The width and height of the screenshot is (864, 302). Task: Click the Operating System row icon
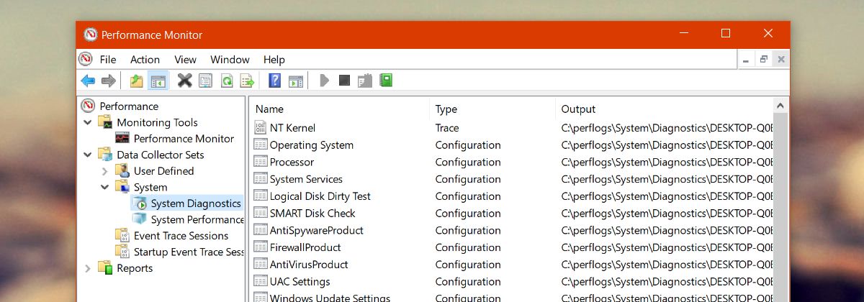pyautogui.click(x=261, y=145)
